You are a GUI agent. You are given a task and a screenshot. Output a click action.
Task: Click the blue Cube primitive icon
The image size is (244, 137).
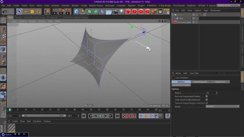[x=76, y=11]
